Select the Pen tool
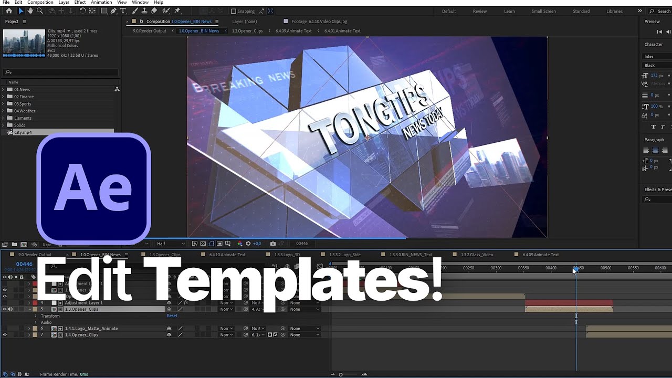 pos(113,11)
